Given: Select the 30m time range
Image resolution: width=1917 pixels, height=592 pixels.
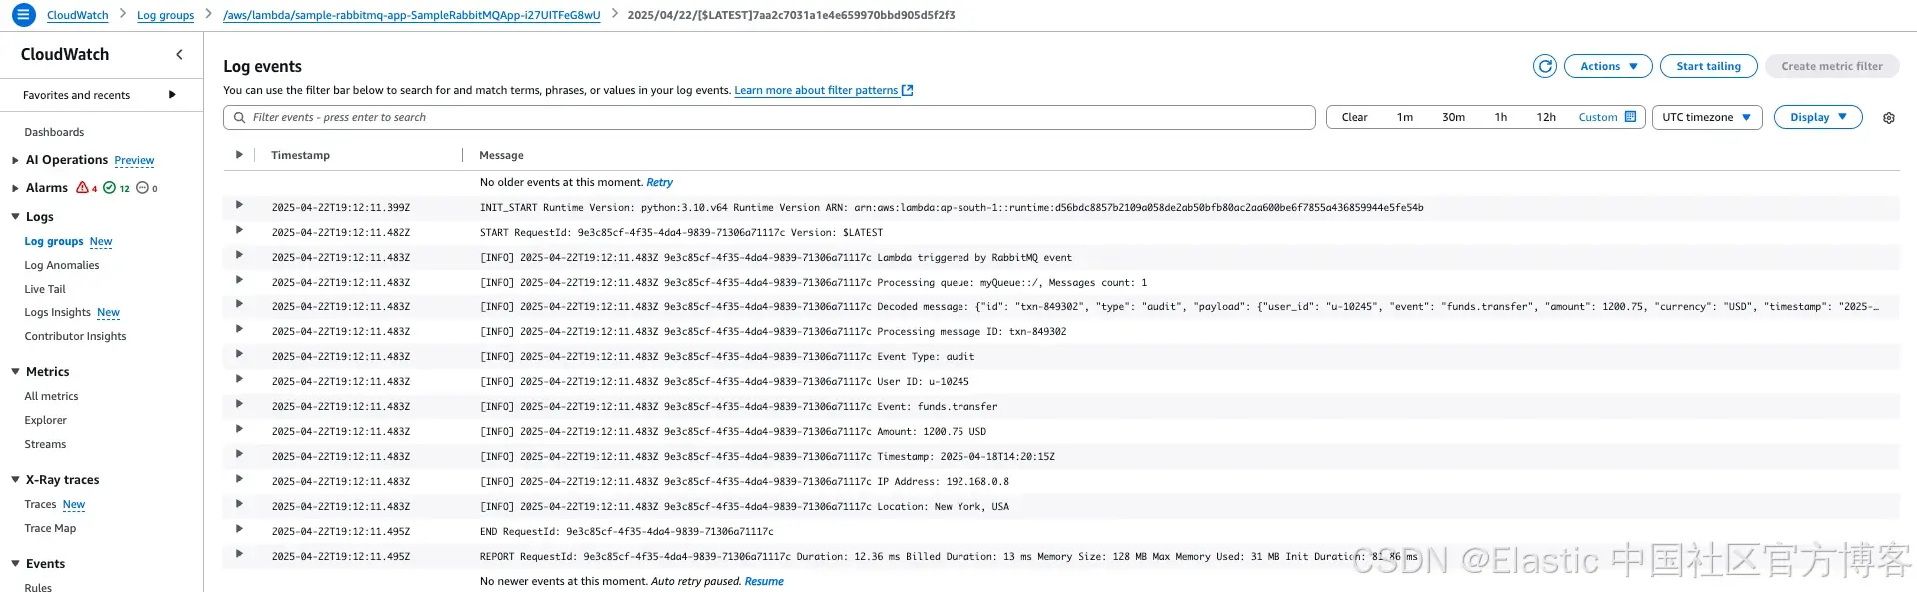Looking at the screenshot, I should [x=1453, y=117].
